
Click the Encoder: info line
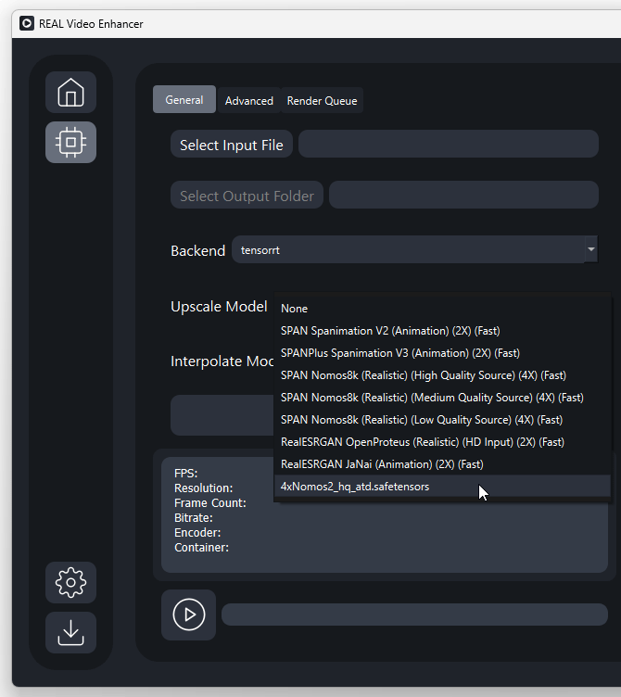pos(197,533)
